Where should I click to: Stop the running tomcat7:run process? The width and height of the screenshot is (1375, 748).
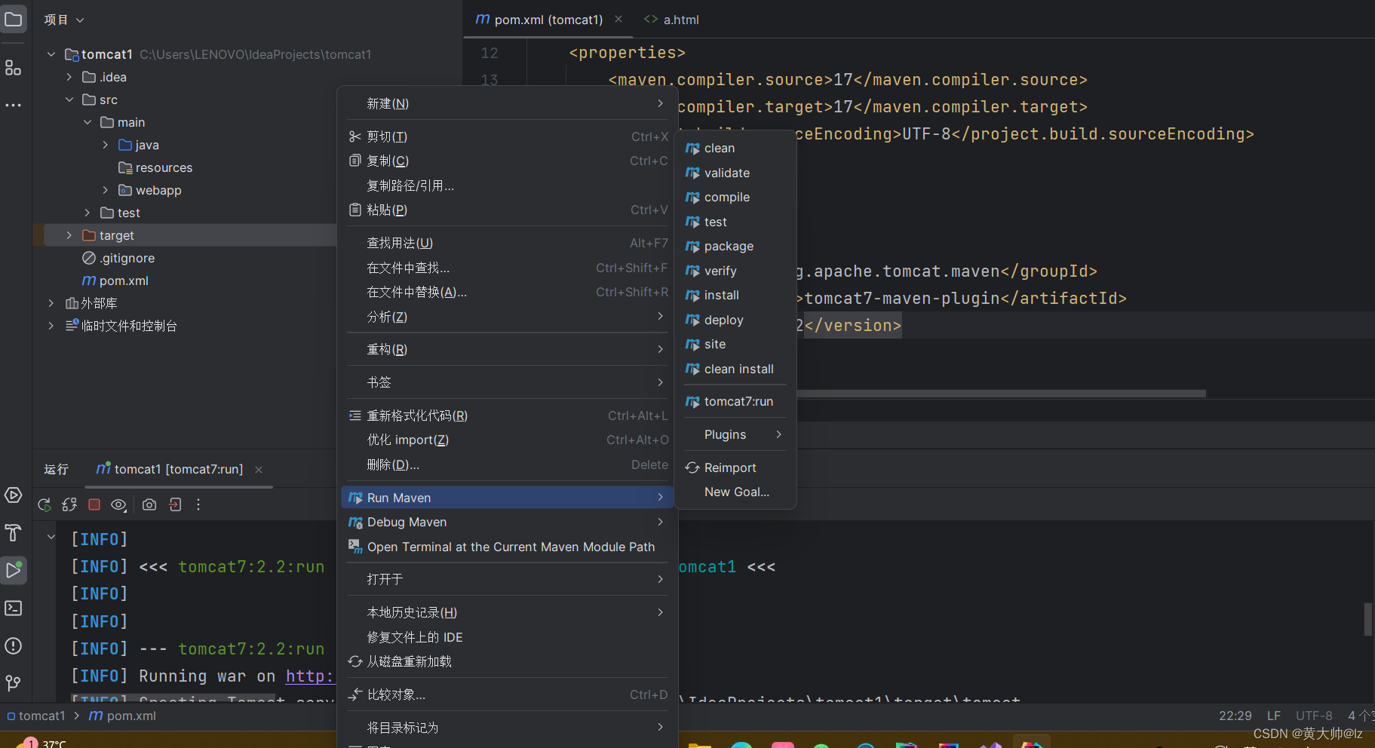coord(94,504)
